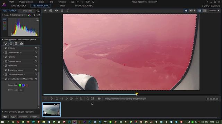Open the ПРЕСЕТЫ tab
Image resolution: width=222 pixels, height=124 pixels.
pyautogui.click(x=27, y=11)
